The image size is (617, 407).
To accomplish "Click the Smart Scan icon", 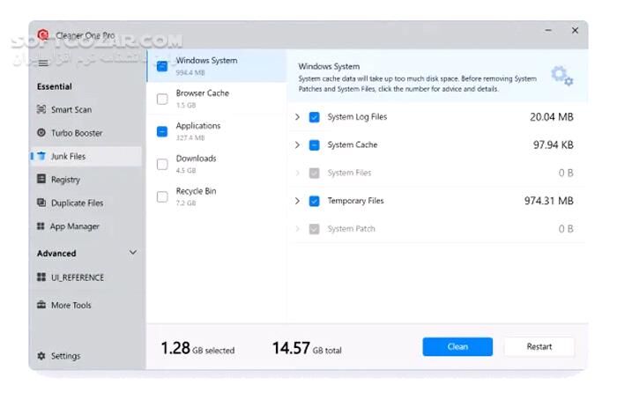I will pos(41,109).
